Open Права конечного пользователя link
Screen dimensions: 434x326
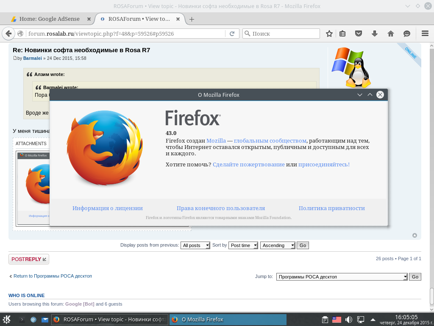pos(220,208)
